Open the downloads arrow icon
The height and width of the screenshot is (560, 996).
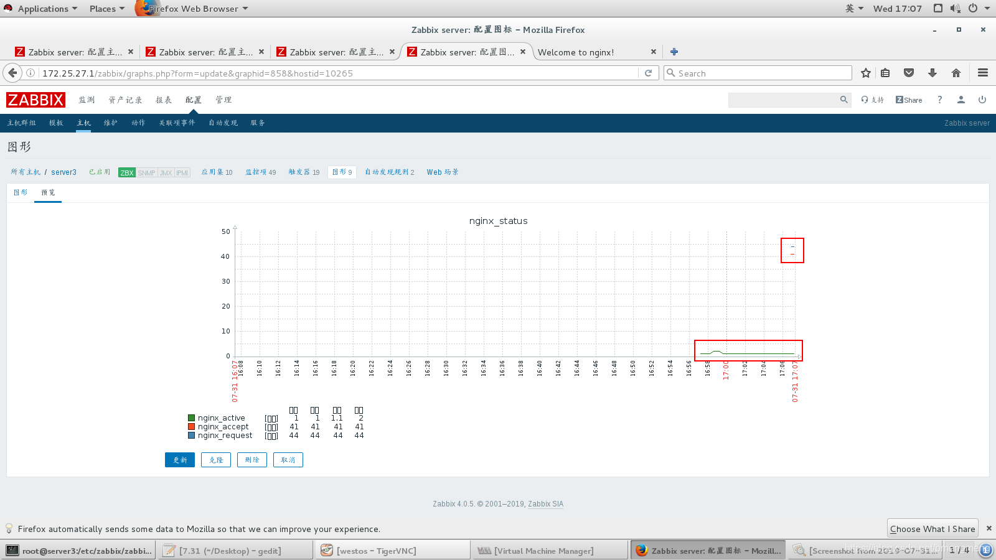(x=933, y=73)
